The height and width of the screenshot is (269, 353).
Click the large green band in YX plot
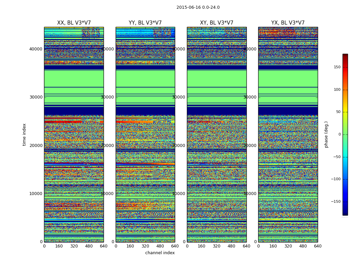pos(288,79)
